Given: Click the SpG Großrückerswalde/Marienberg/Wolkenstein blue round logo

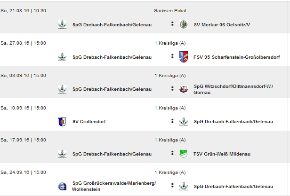Looking at the screenshot, I should click(62, 186).
